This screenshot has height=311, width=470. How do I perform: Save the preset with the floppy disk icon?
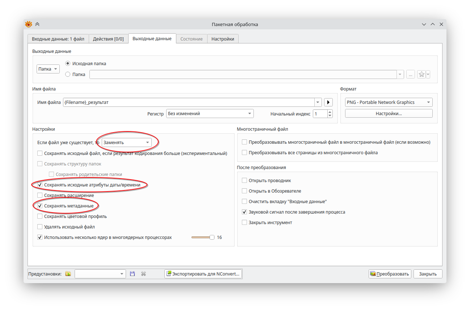tap(132, 274)
